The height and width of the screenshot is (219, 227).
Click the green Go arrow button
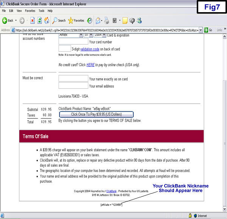click(x=206, y=30)
